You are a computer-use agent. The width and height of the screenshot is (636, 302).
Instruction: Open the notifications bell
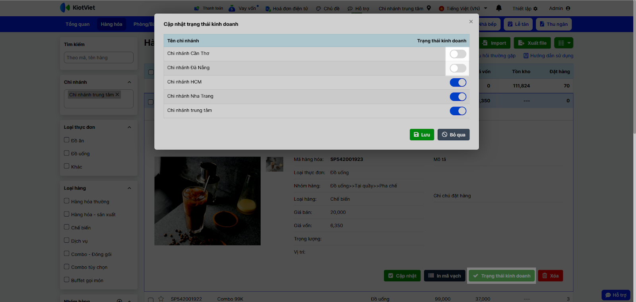(x=499, y=8)
